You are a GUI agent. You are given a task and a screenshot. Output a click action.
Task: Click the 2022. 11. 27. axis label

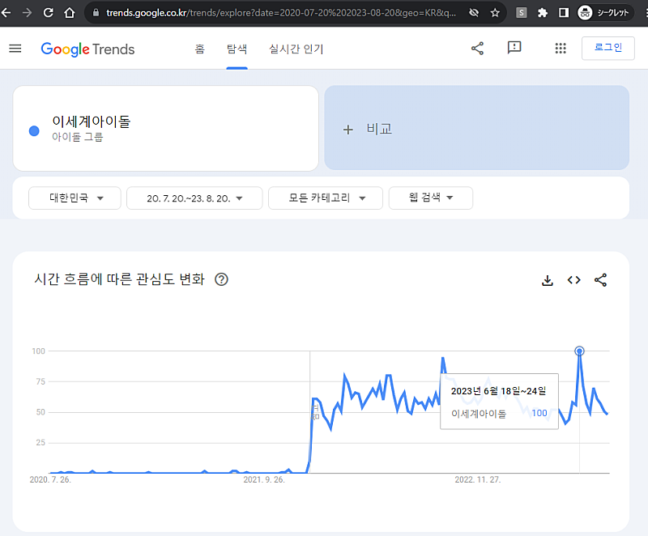477,479
